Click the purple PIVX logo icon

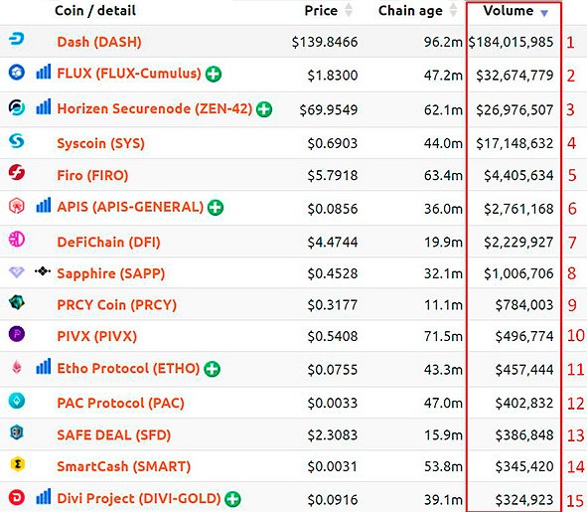[17, 334]
